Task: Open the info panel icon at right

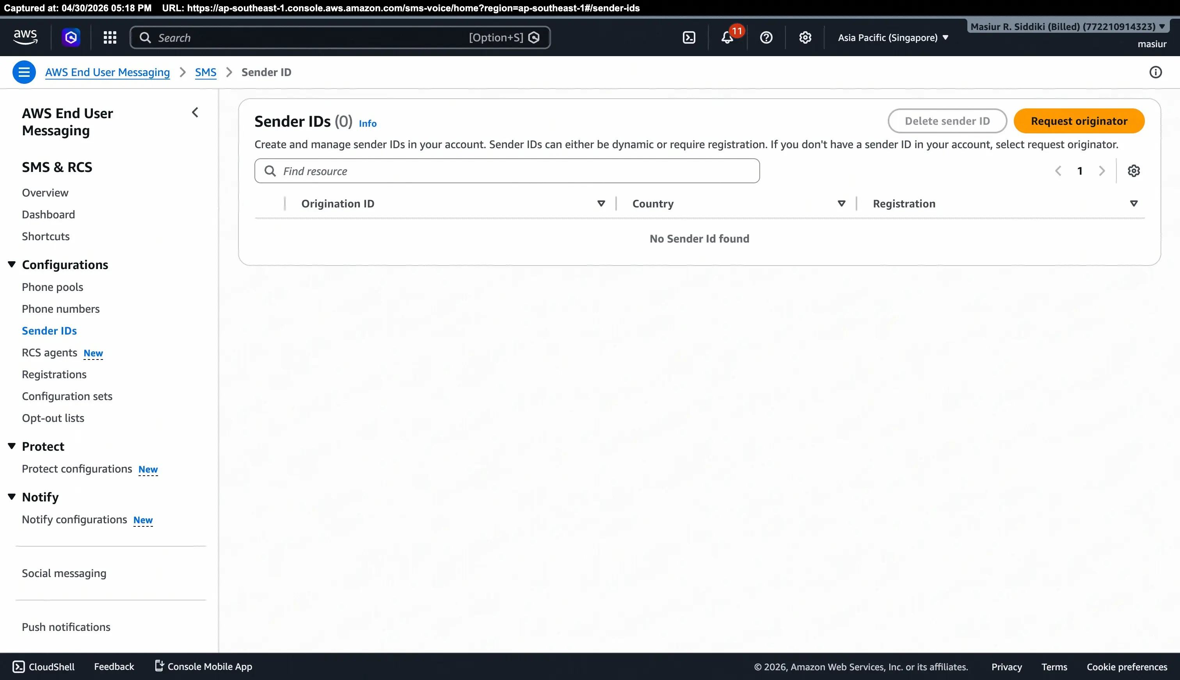Action: [x=1156, y=73]
